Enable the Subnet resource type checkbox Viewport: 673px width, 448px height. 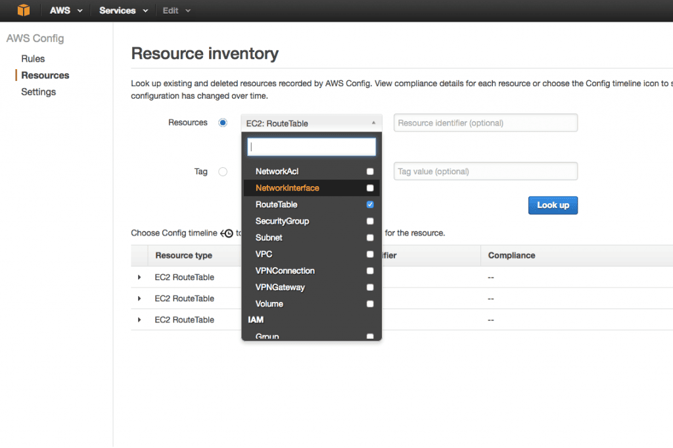[x=370, y=237]
